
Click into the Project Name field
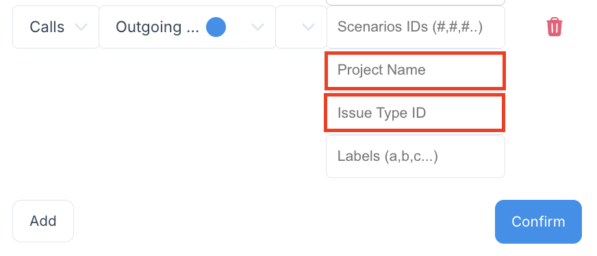415,71
